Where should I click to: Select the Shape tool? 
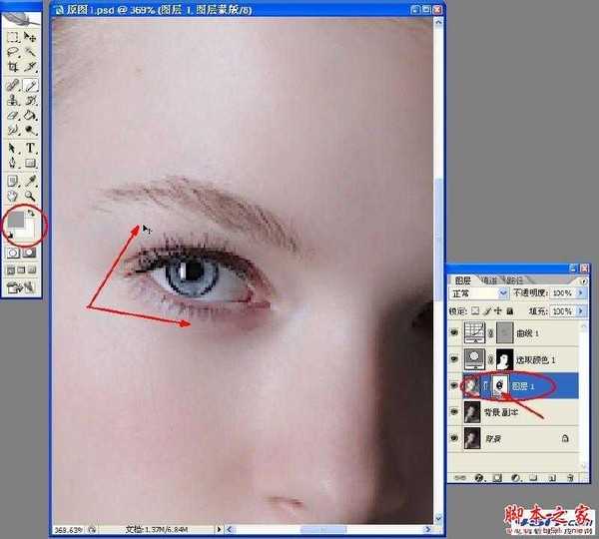tap(30, 163)
